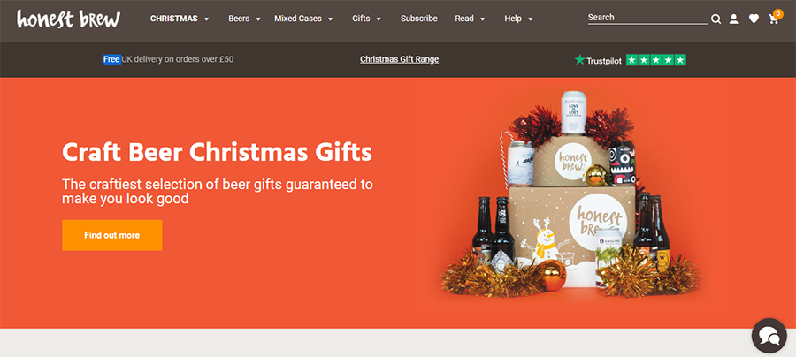Screen dimensions: 796x357
Task: Open the user account icon
Action: pos(734,19)
